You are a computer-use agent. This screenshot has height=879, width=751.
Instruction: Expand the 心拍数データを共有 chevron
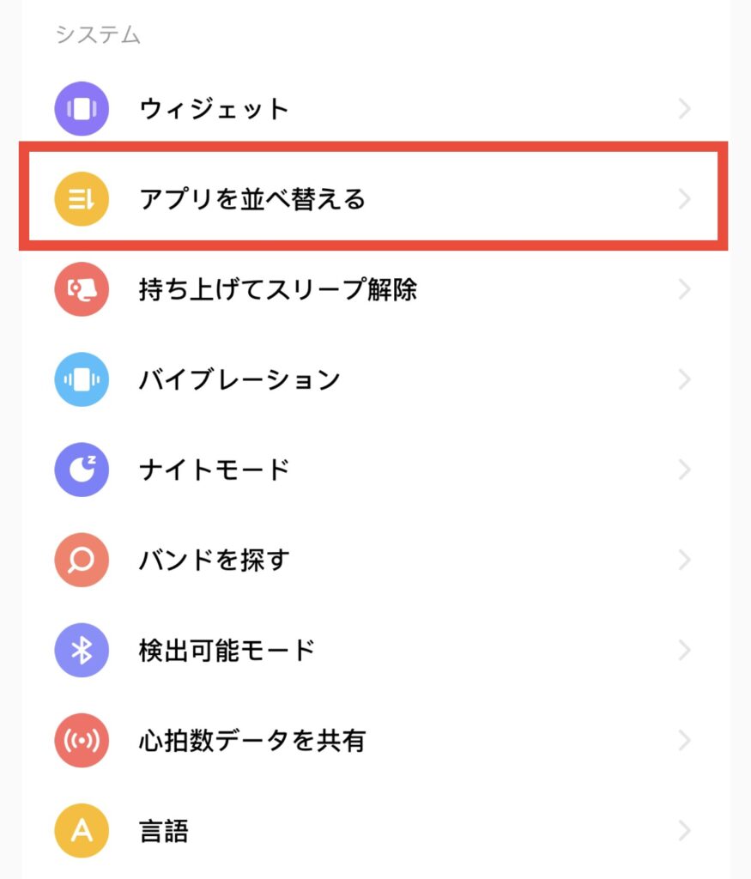pyautogui.click(x=684, y=741)
